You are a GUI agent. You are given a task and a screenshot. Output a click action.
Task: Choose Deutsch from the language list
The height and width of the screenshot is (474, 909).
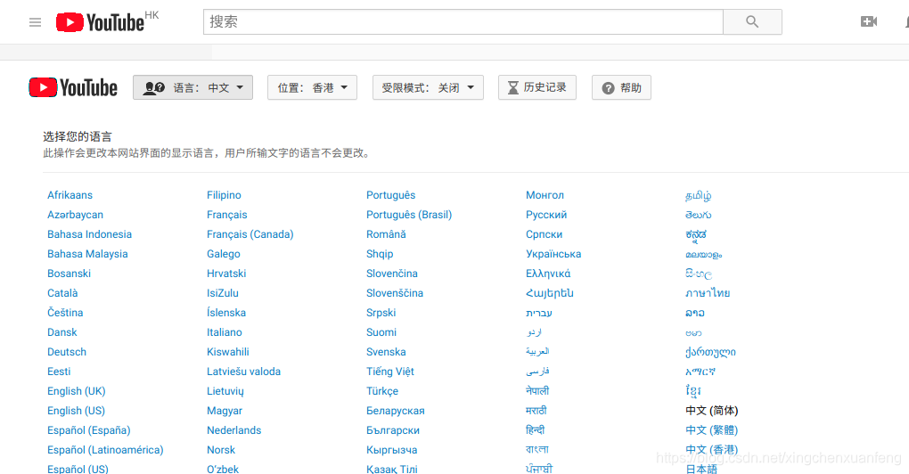pyautogui.click(x=67, y=352)
